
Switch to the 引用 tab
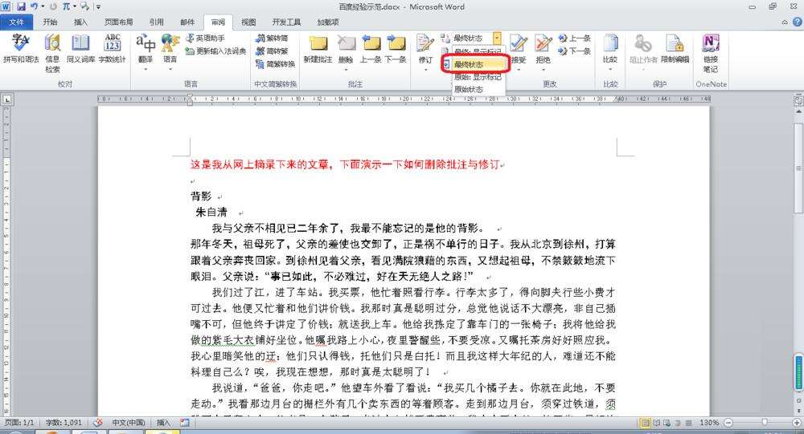(x=156, y=22)
